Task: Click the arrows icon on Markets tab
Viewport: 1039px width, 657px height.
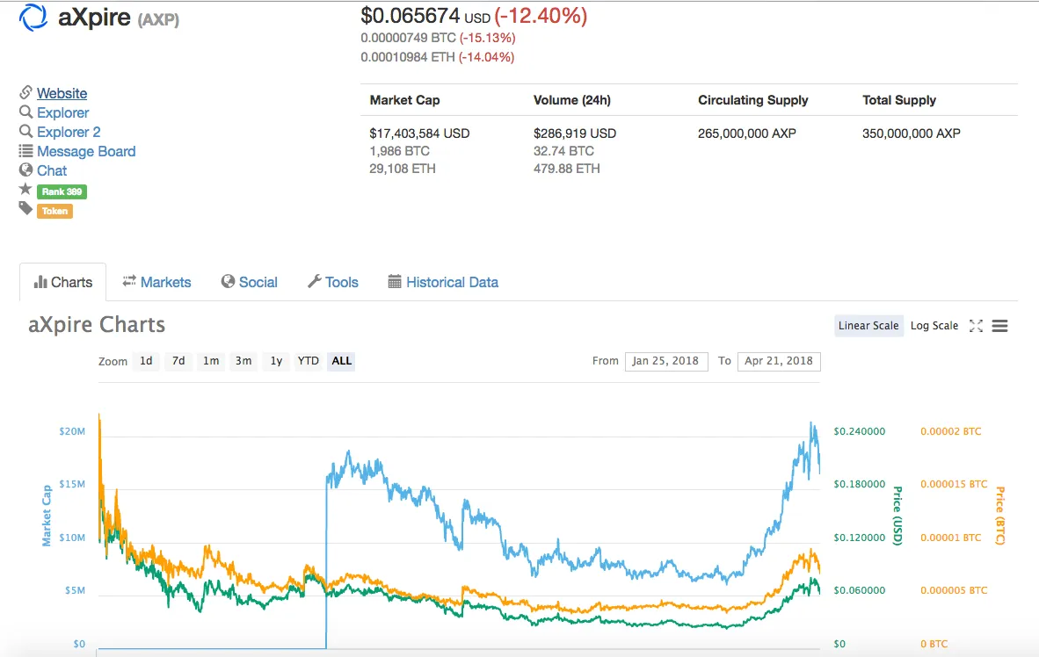Action: tap(129, 281)
